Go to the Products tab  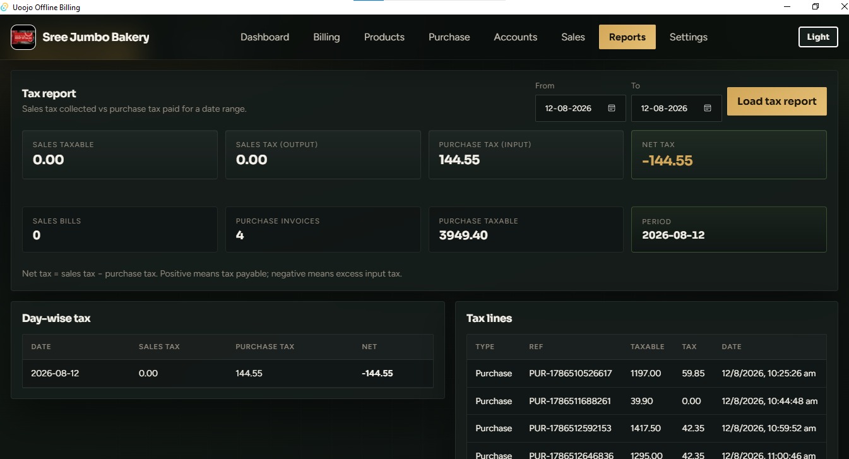(384, 37)
